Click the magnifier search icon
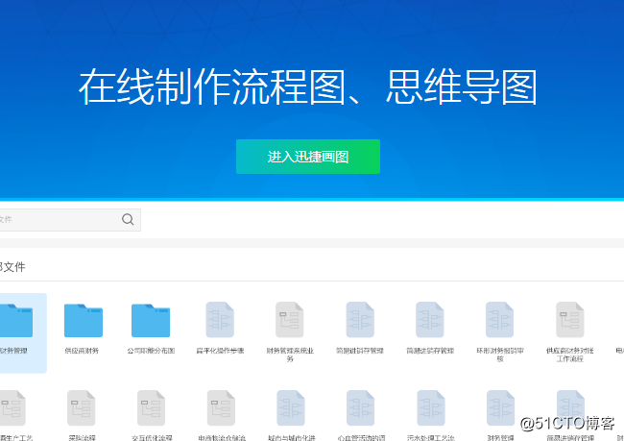 tap(128, 219)
